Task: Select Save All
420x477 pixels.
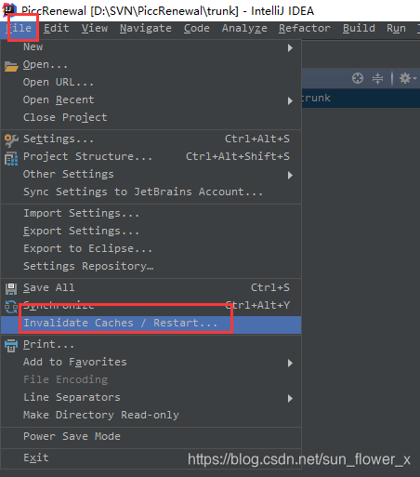Action: click(151, 288)
